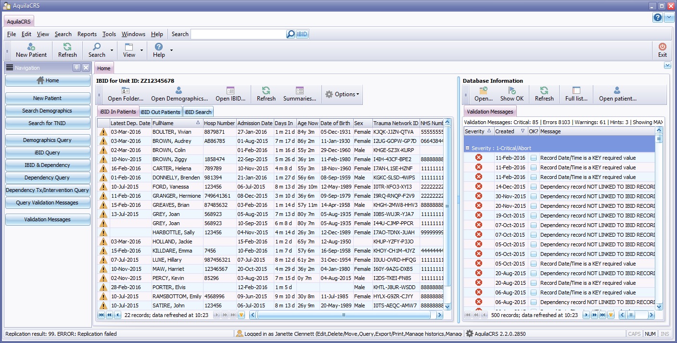Open the Full list of validation messages
The width and height of the screenshot is (677, 343).
(576, 91)
